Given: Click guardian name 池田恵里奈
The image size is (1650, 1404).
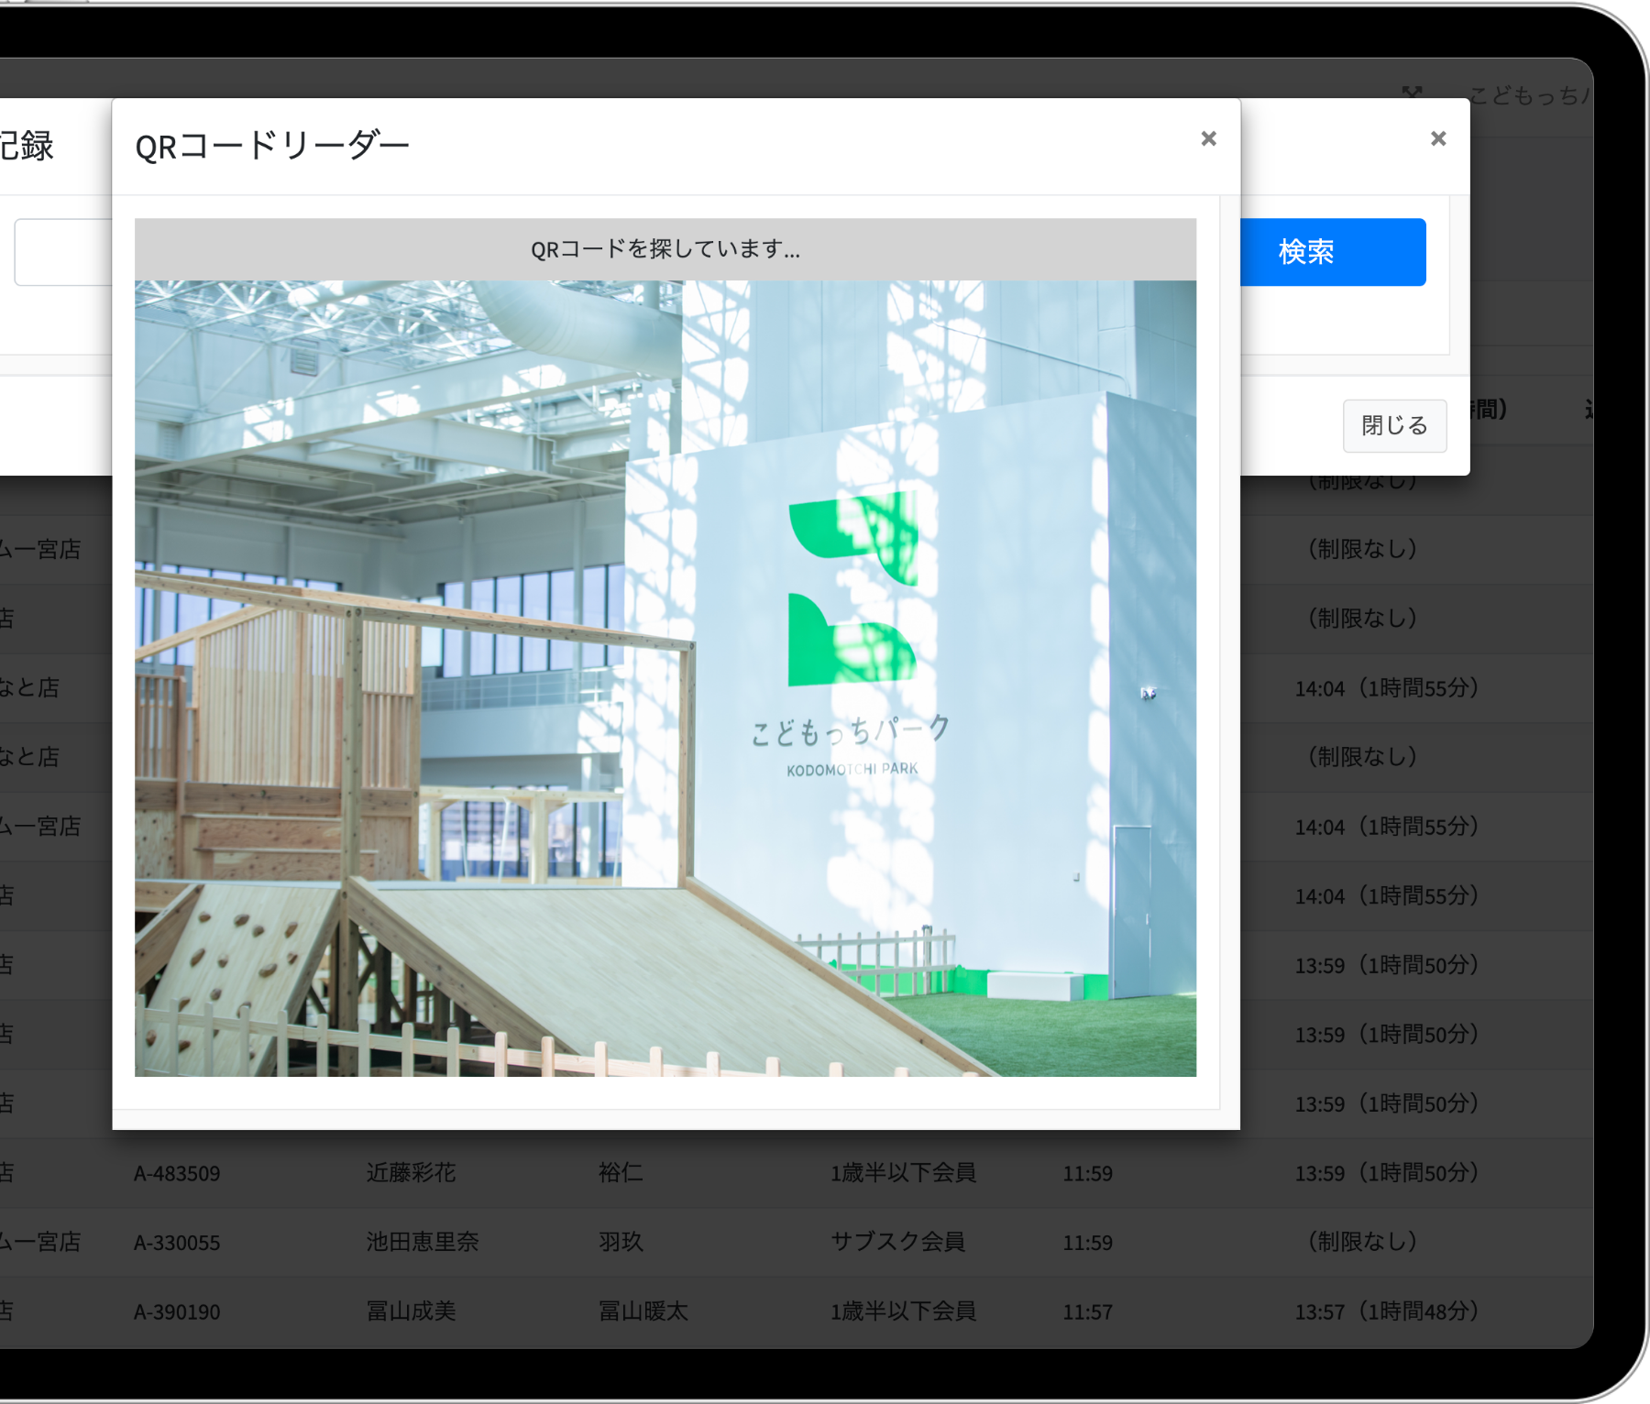Looking at the screenshot, I should (x=422, y=1242).
